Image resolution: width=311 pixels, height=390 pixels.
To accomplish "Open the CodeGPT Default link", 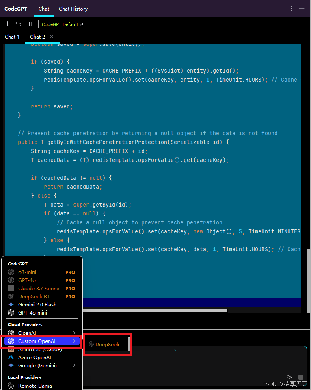I will coord(62,24).
